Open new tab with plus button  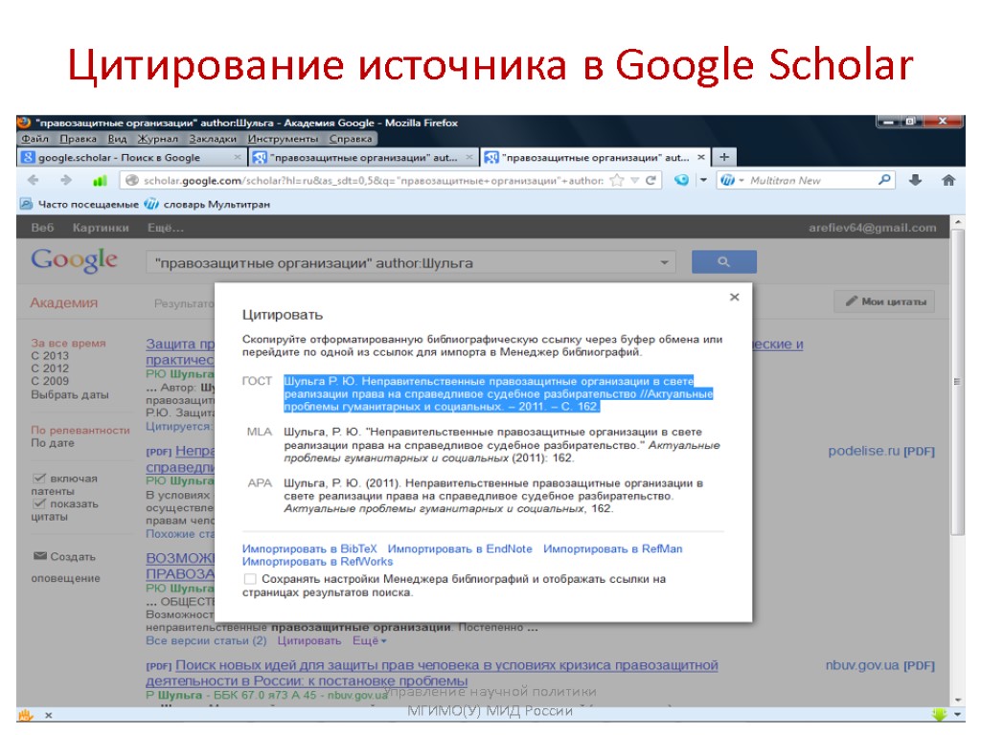coord(724,157)
